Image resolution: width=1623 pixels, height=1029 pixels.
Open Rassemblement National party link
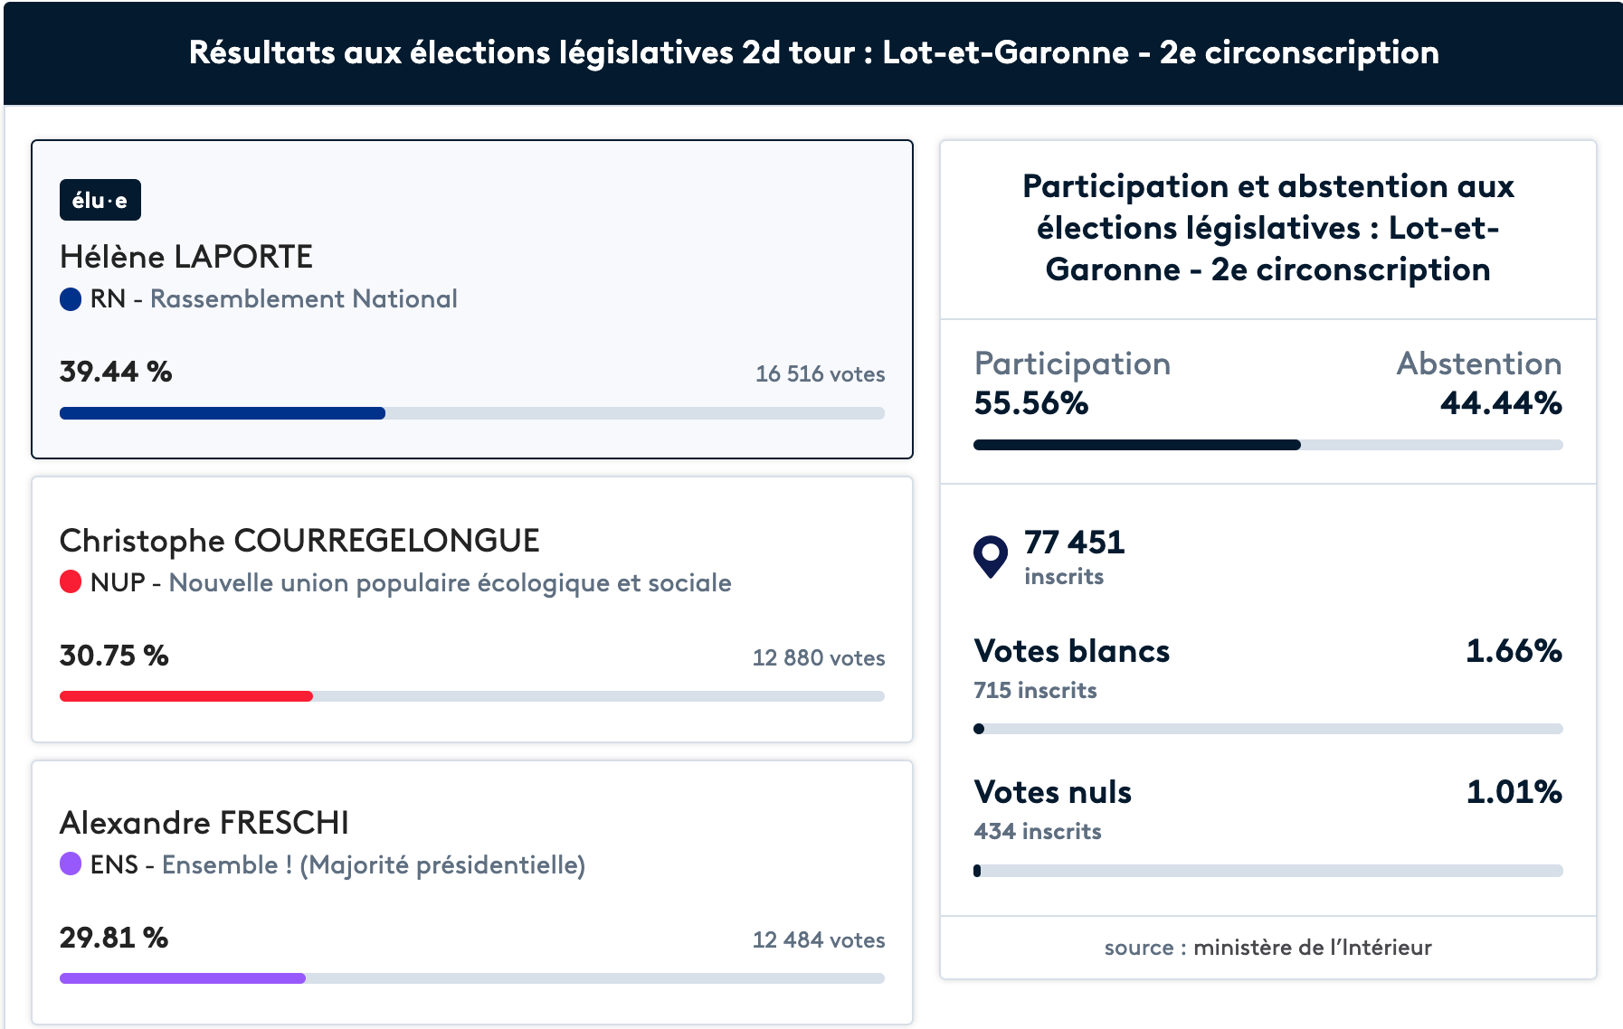[303, 299]
